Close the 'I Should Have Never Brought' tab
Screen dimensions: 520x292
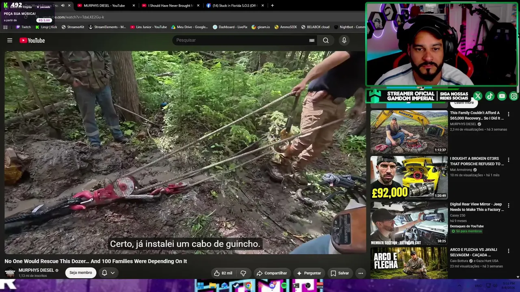[x=198, y=6]
